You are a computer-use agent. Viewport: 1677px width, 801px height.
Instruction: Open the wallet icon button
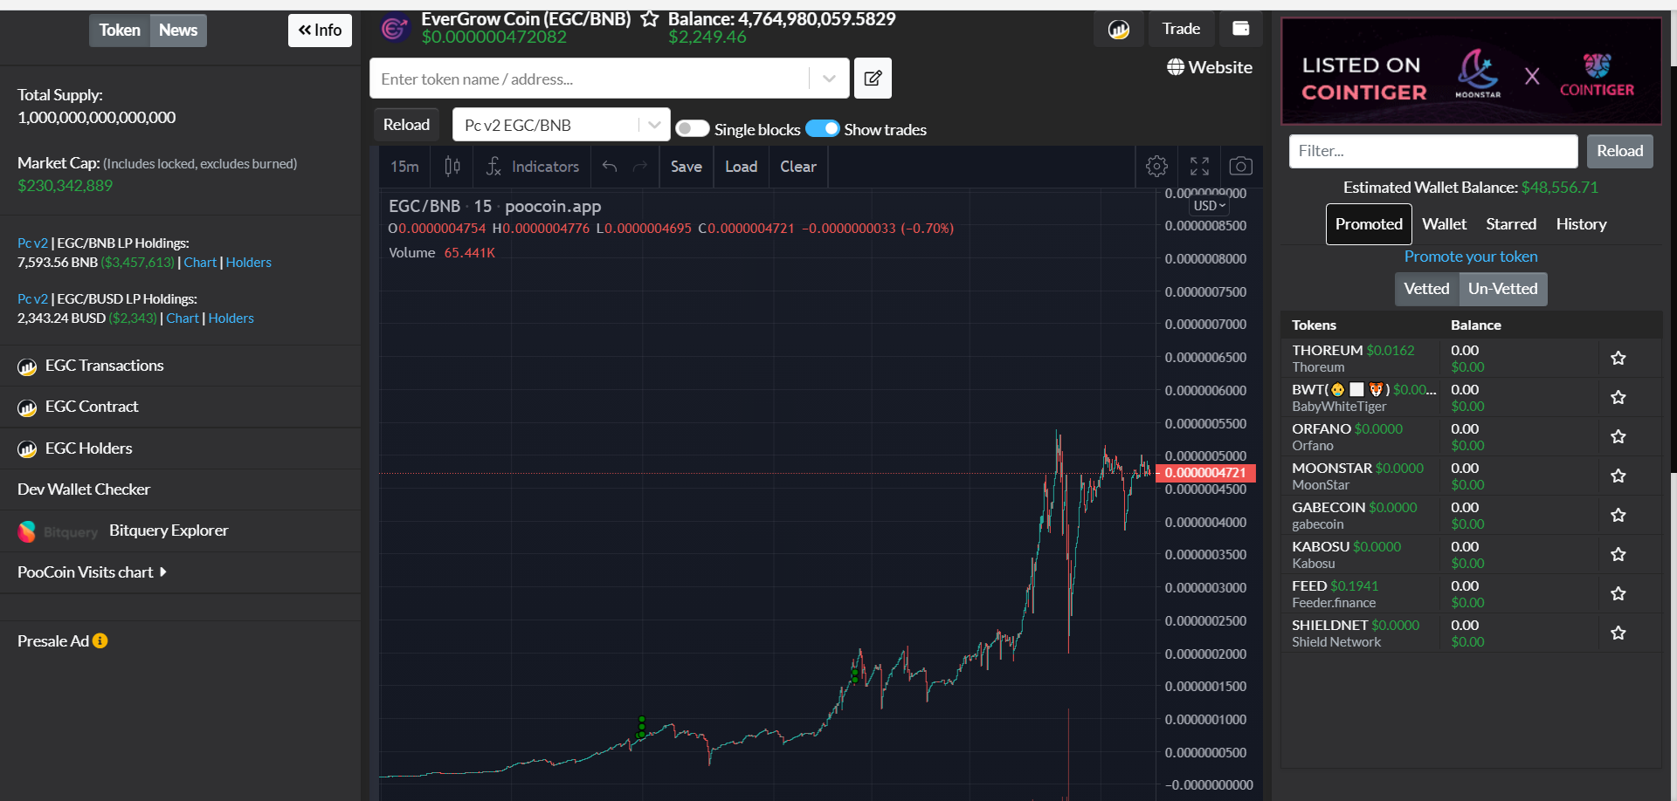pos(1240,29)
